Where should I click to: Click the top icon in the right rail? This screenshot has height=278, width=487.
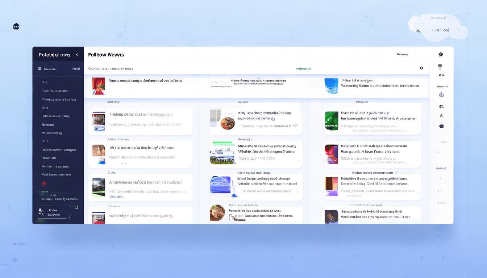coord(441,55)
